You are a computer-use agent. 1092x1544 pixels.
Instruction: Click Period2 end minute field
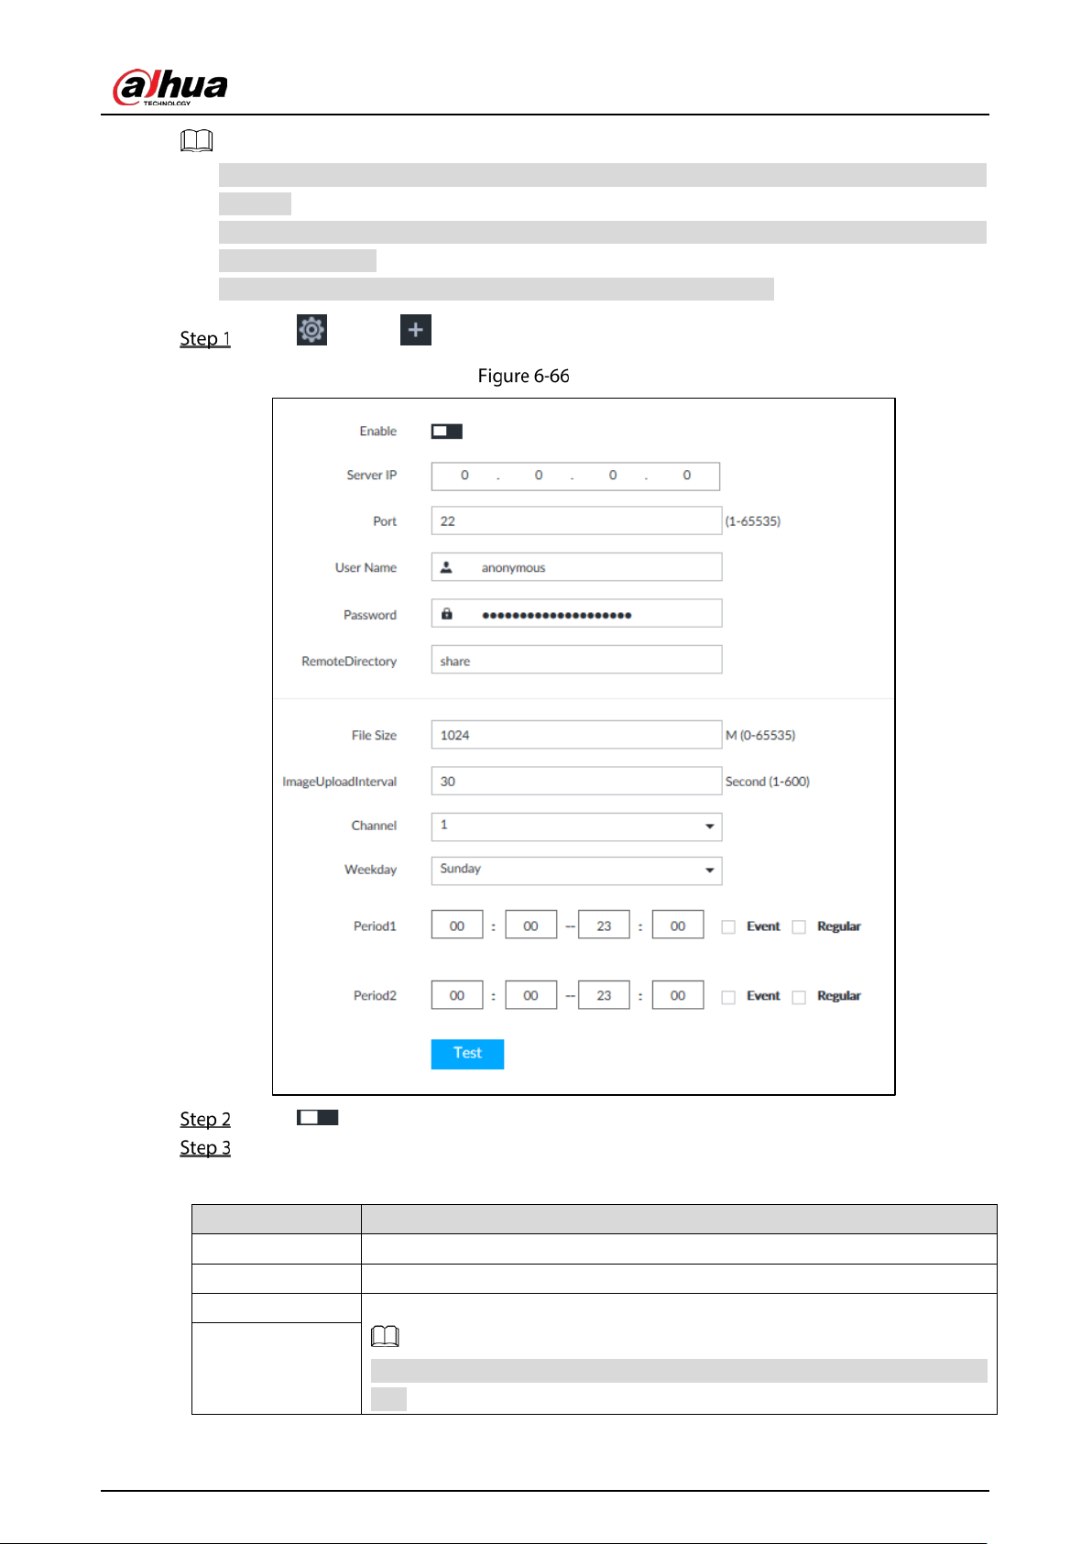click(678, 995)
